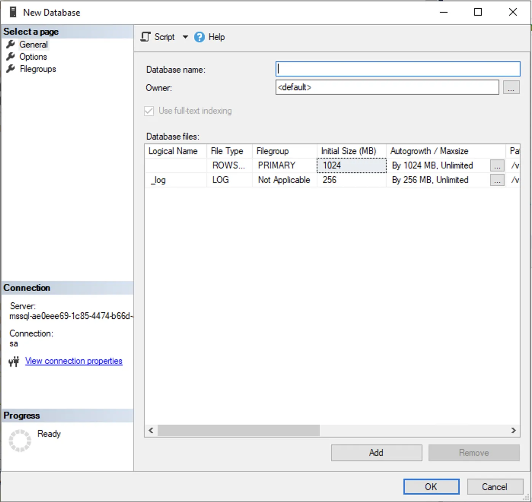Click the blue Help question mark icon

coord(199,37)
